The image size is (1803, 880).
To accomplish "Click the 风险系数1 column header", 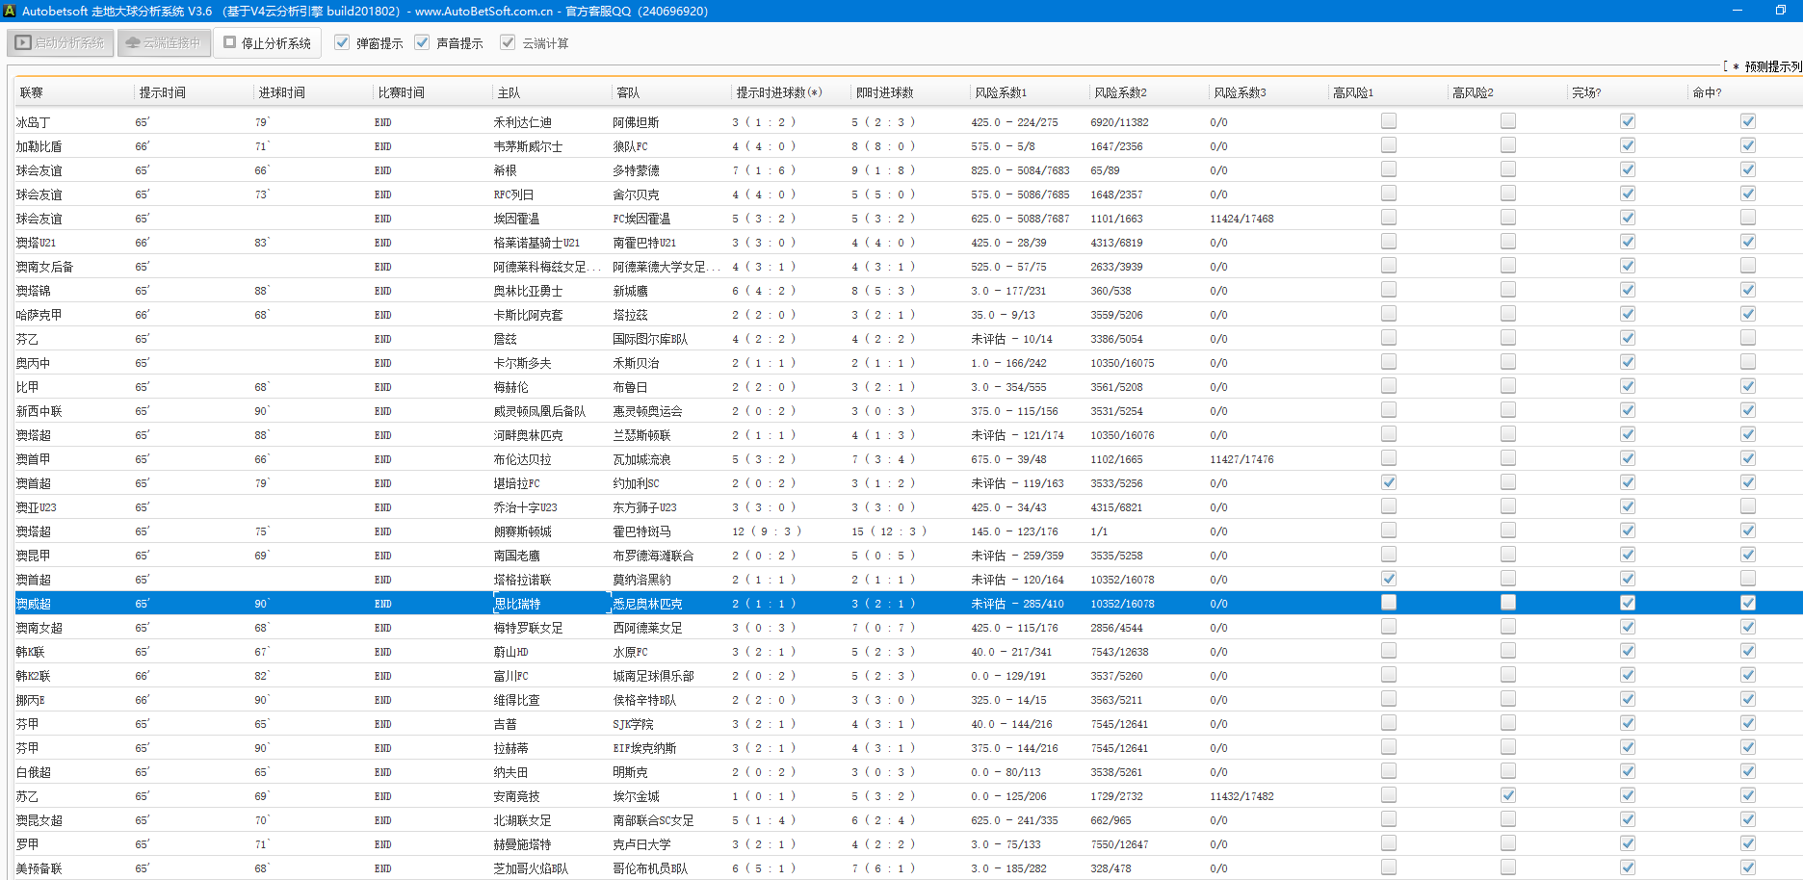I will pyautogui.click(x=1000, y=92).
